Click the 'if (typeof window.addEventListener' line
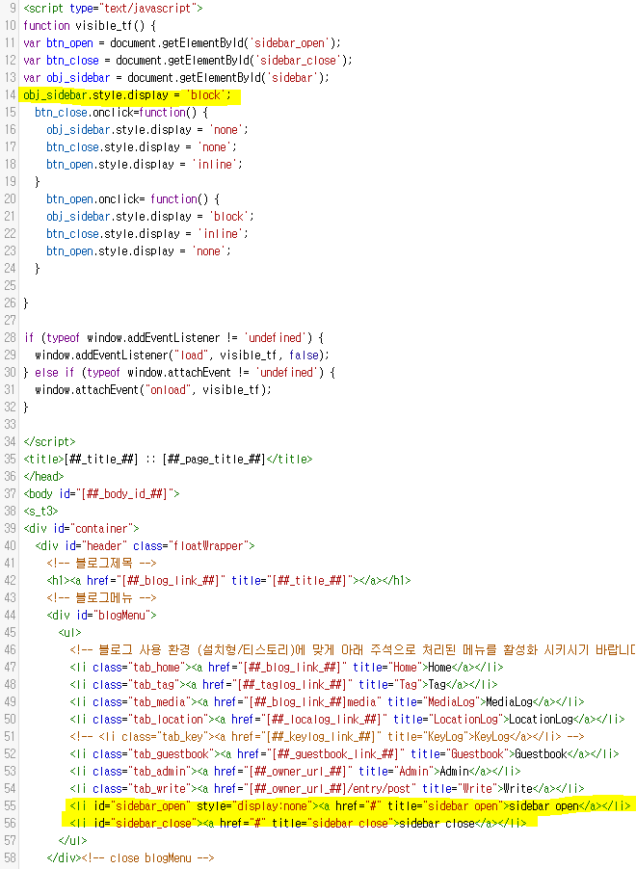Image resolution: width=636 pixels, height=869 pixels. click(173, 337)
